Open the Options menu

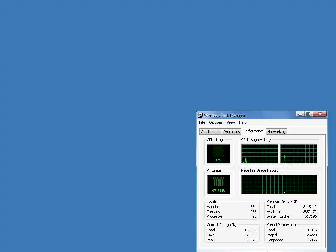[x=216, y=122]
